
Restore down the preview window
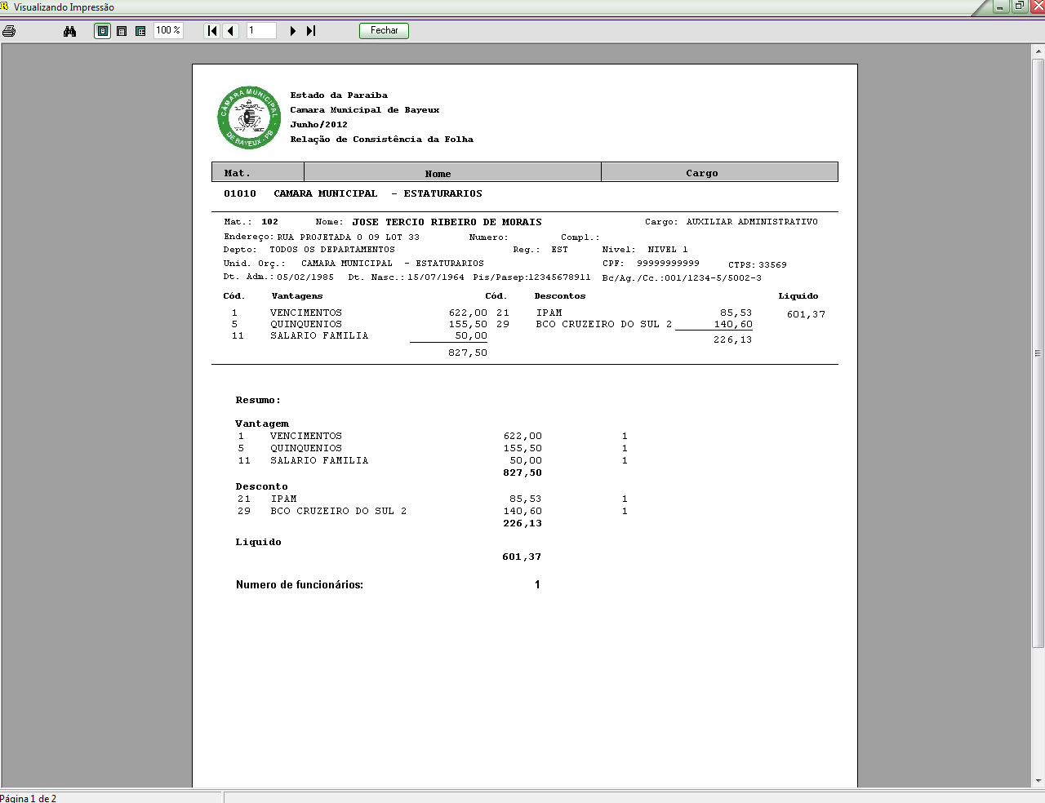coord(1019,7)
